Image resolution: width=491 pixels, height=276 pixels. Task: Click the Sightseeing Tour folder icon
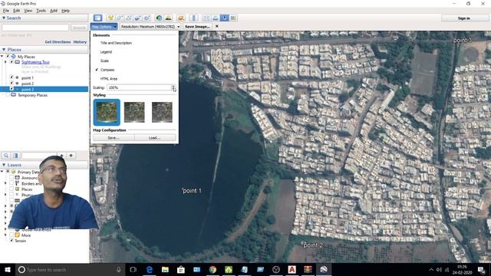tap(18, 62)
